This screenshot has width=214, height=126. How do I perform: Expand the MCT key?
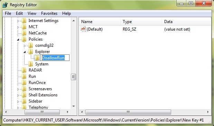coord(18,27)
